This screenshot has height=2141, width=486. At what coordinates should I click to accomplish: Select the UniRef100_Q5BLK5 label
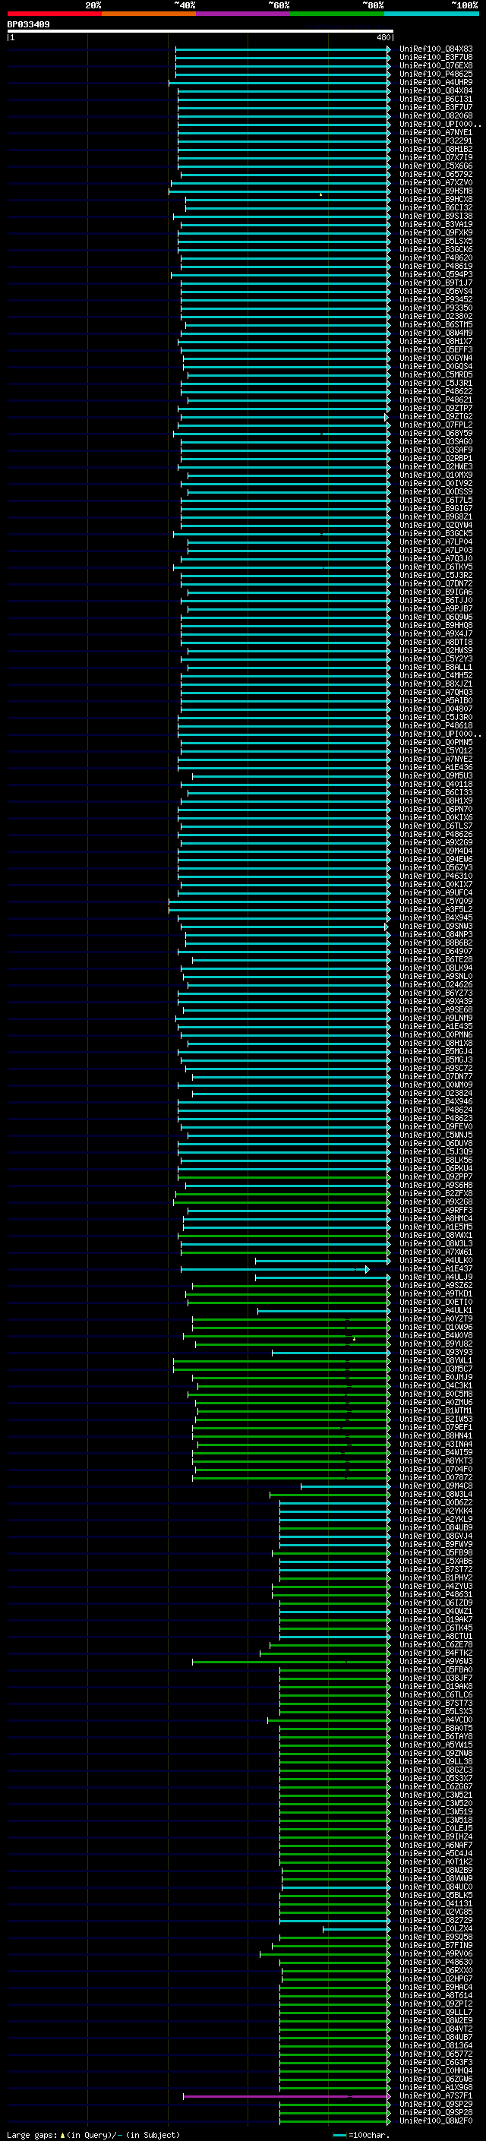tap(436, 1895)
